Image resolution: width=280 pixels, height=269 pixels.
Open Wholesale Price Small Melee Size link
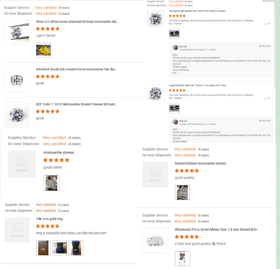tap(217, 230)
